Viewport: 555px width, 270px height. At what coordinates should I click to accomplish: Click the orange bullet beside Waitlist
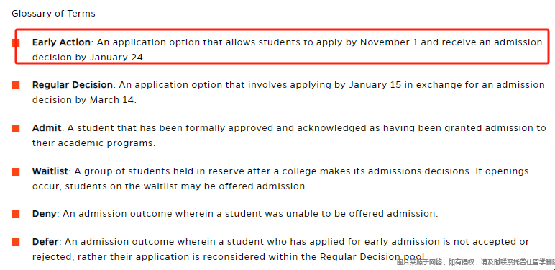[16, 172]
